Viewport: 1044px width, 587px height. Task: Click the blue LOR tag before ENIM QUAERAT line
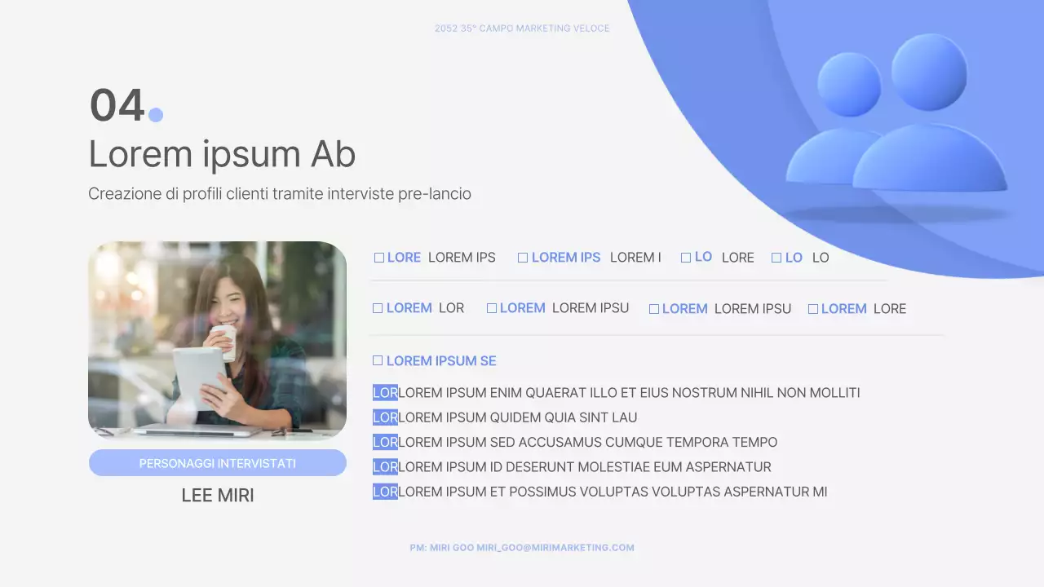point(385,393)
